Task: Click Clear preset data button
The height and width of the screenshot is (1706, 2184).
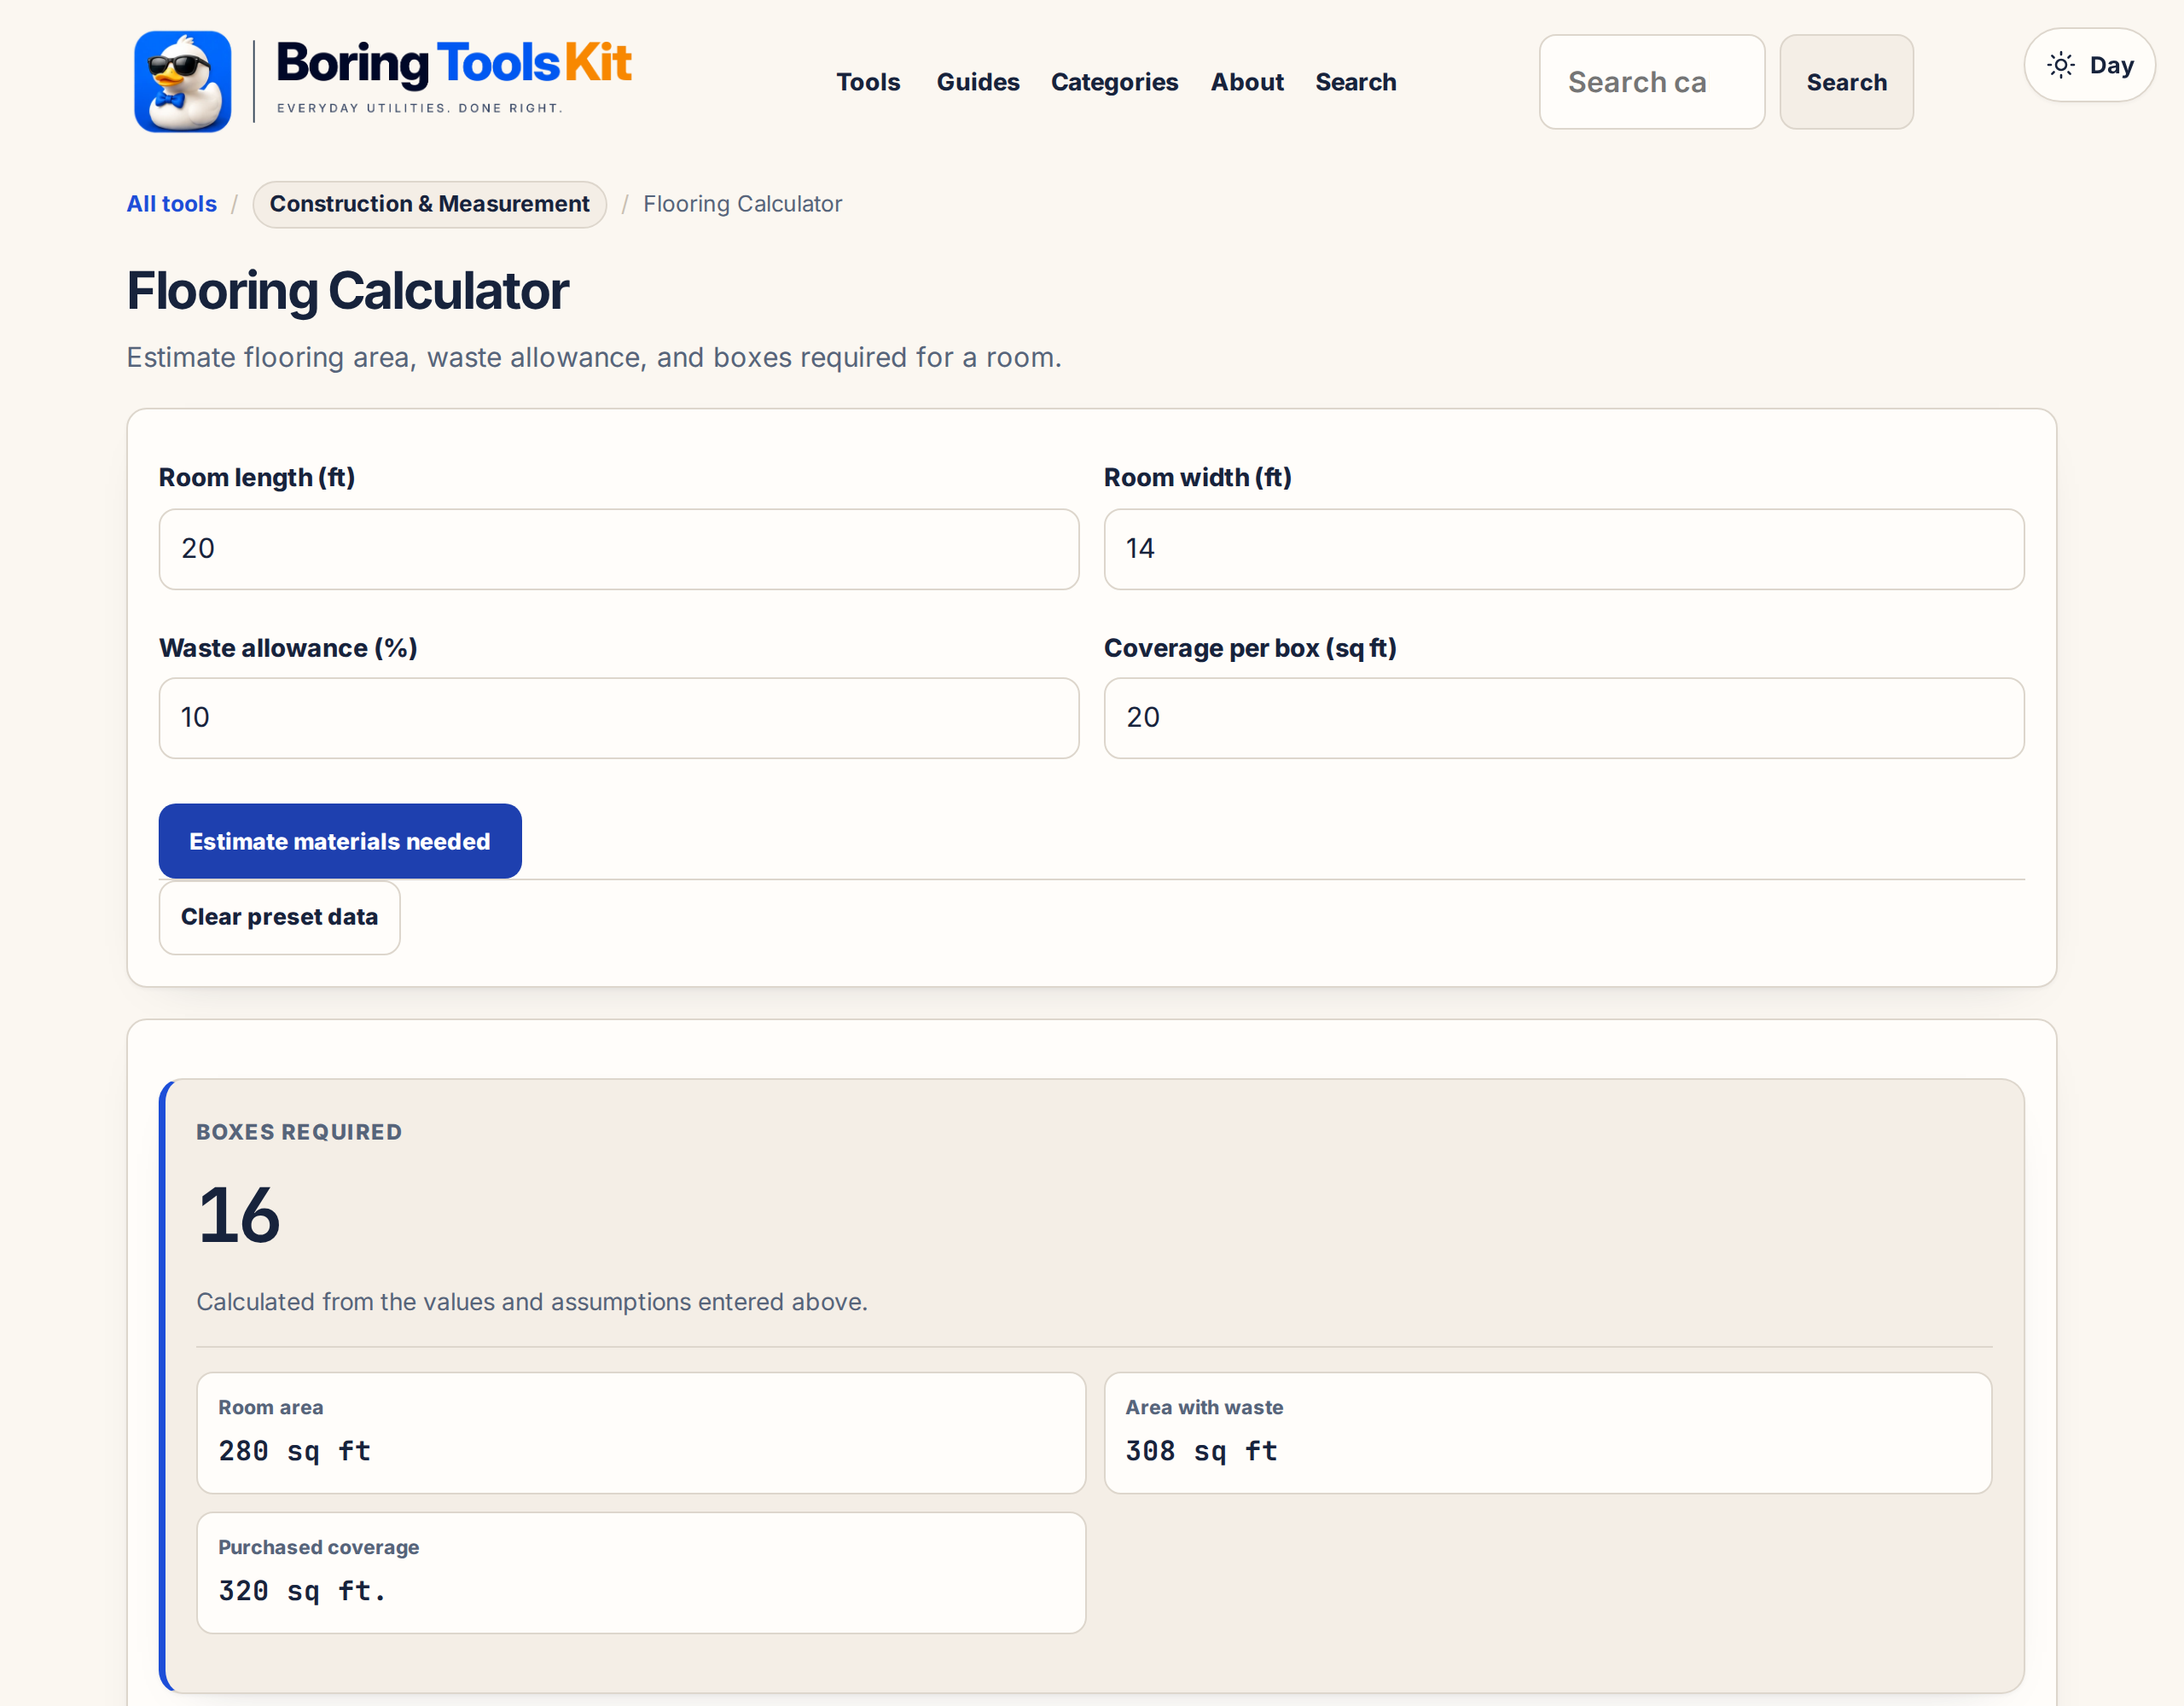Action: click(x=279, y=917)
